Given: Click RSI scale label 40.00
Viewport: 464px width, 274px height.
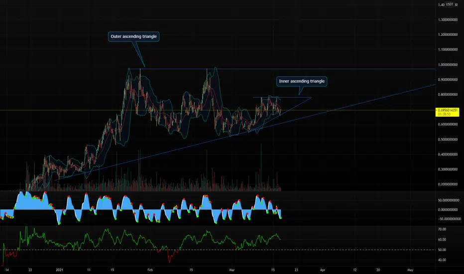Looking at the screenshot, I should (442, 260).
